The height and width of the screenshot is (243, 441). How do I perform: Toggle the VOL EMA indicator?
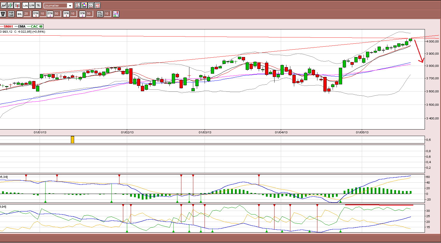pyautogui.click(x=100, y=14)
